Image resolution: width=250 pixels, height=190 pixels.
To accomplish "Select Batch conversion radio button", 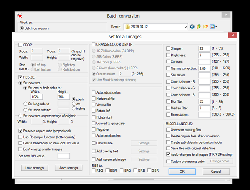I will [22, 28].
